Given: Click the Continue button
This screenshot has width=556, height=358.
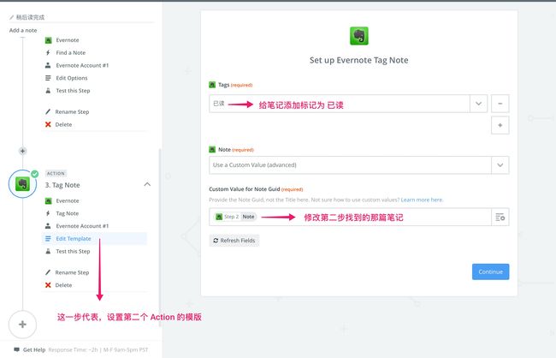Looking at the screenshot, I should [490, 271].
